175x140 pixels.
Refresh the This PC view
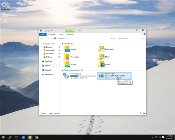[x=114, y=38]
